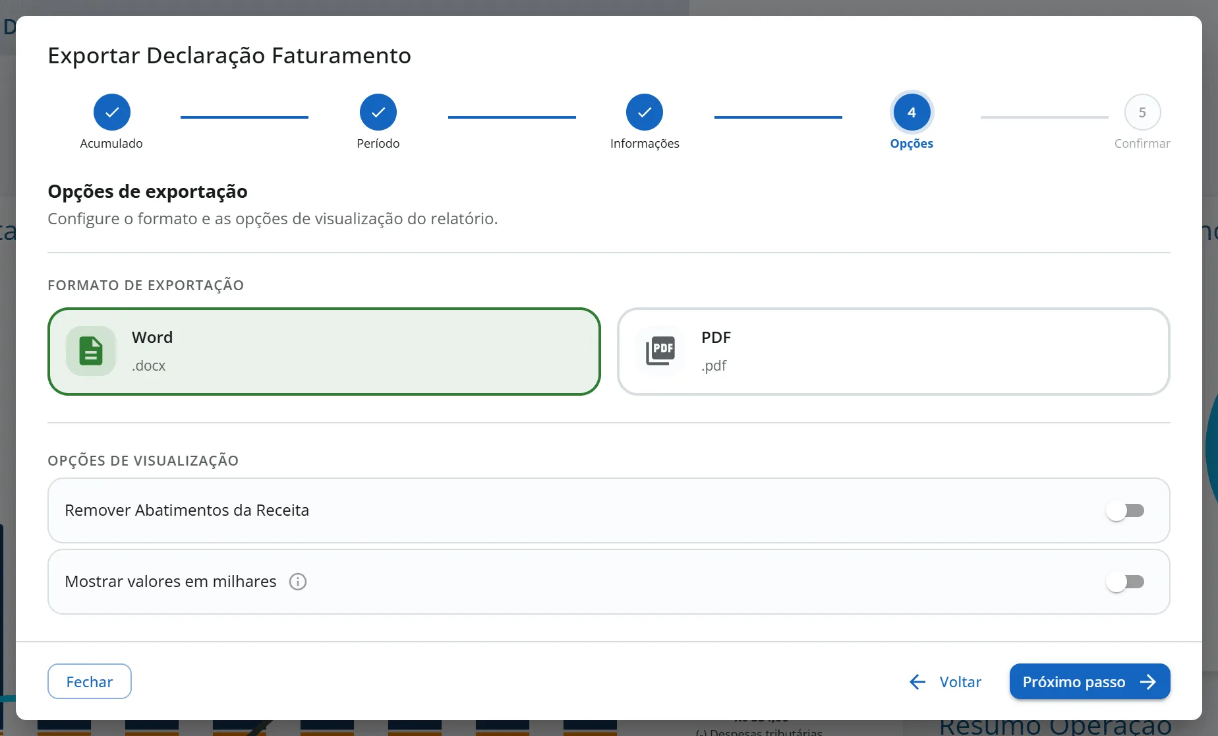Click the Opções step label
The image size is (1218, 736).
(912, 143)
